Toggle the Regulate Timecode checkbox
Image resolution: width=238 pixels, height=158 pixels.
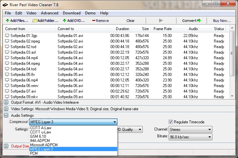pyautogui.click(x=171, y=122)
